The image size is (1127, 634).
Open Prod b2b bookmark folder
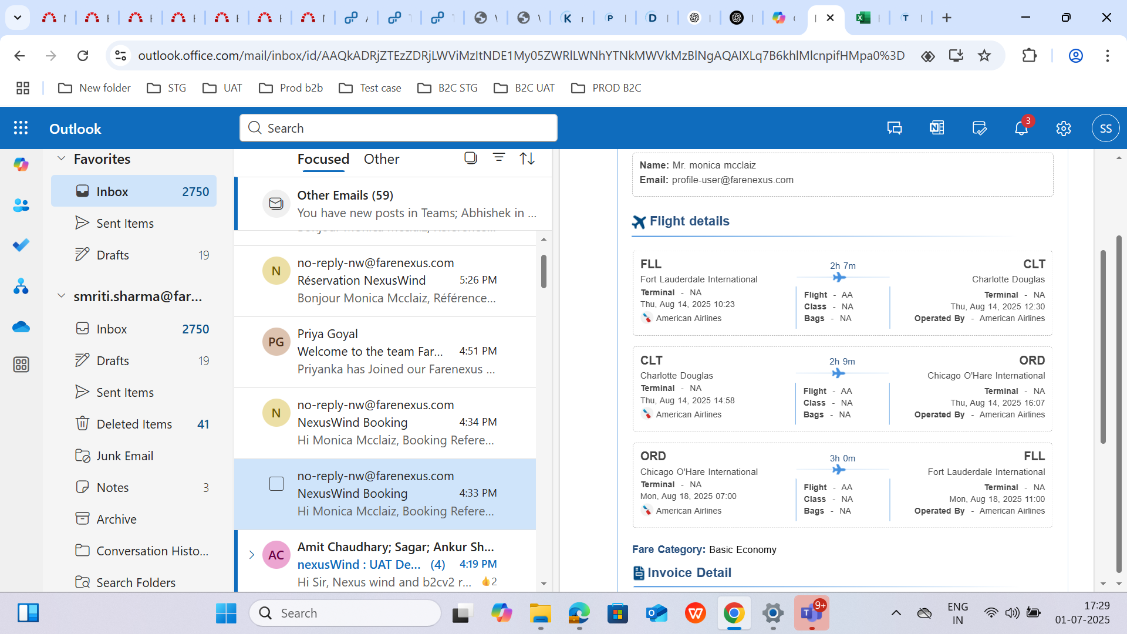[x=291, y=88]
